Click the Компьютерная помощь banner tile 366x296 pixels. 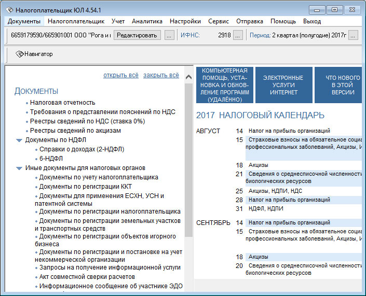coord(225,85)
